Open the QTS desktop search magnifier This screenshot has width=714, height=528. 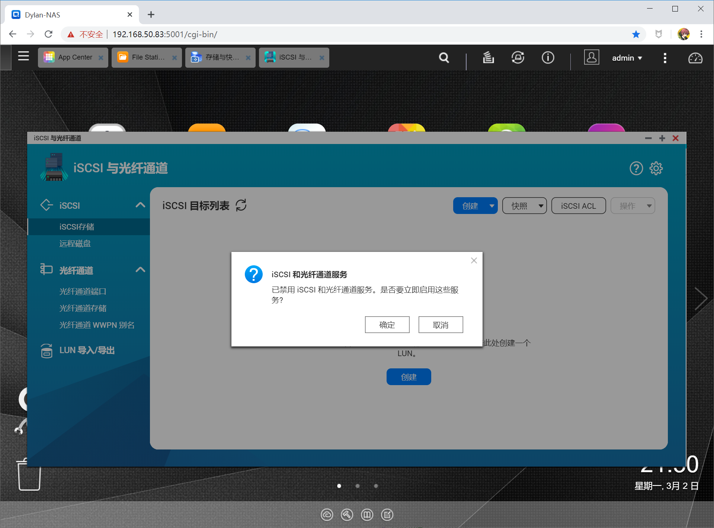click(444, 58)
